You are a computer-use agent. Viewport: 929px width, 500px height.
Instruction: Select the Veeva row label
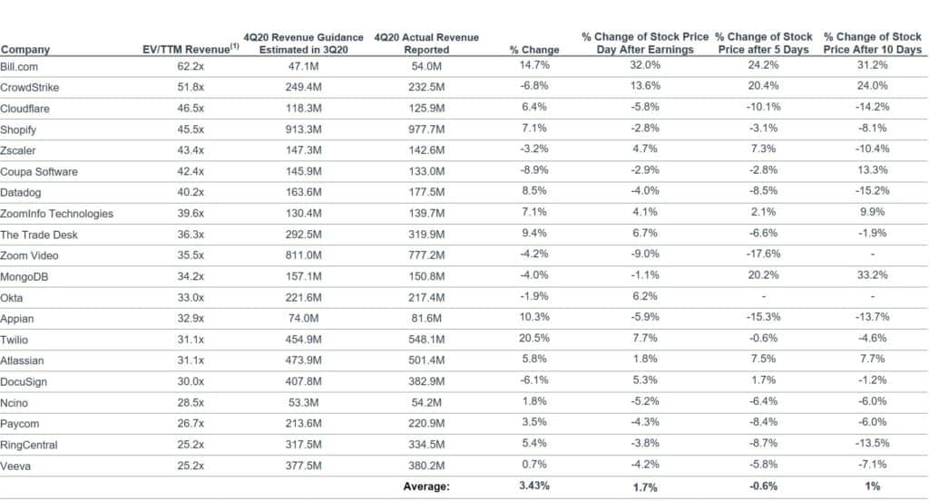(15, 465)
